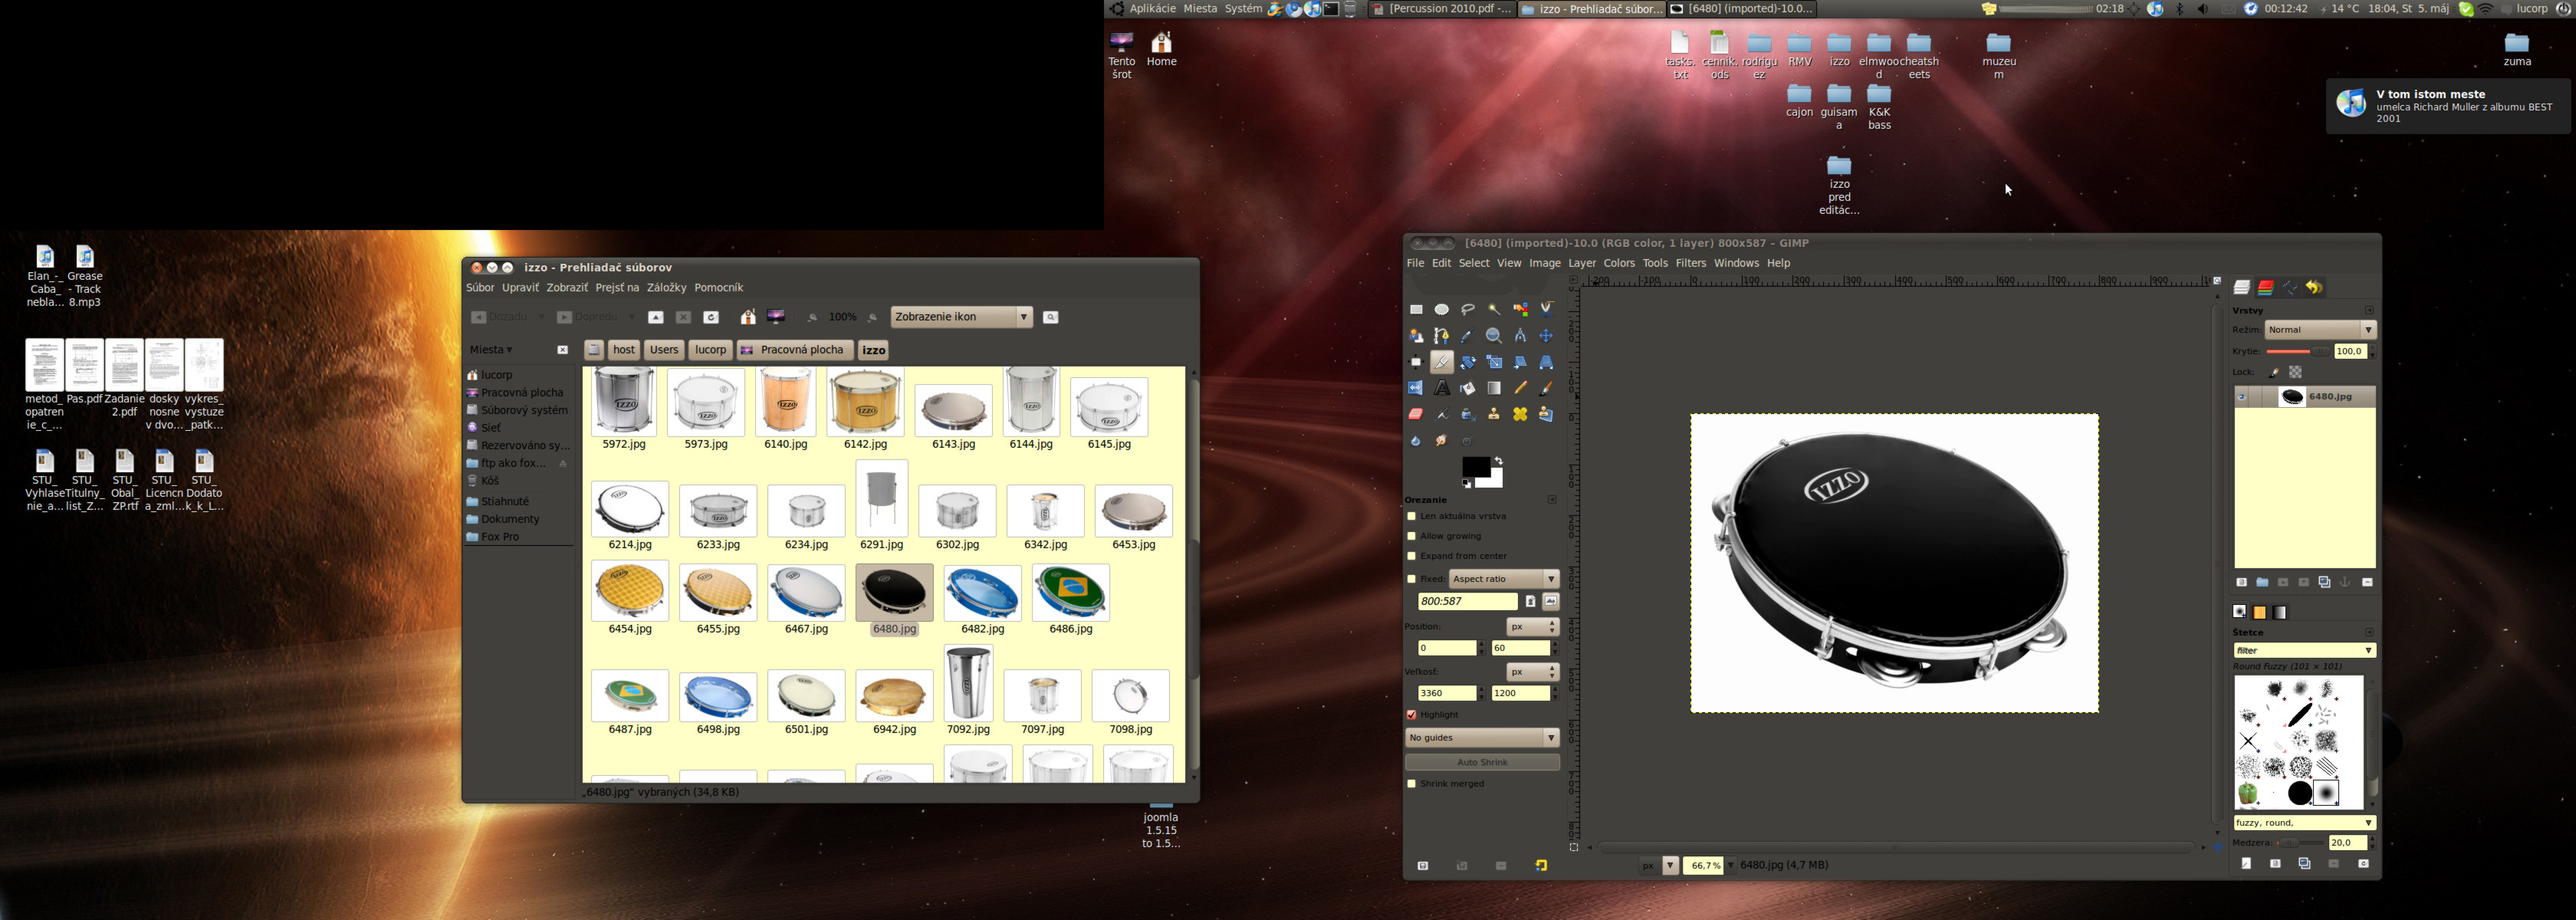Toggle lock alpha channel for layer
2576x920 pixels.
[x=2296, y=372]
